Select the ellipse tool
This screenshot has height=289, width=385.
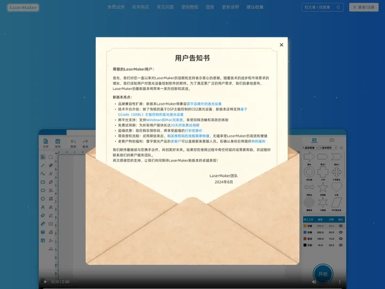43,191
